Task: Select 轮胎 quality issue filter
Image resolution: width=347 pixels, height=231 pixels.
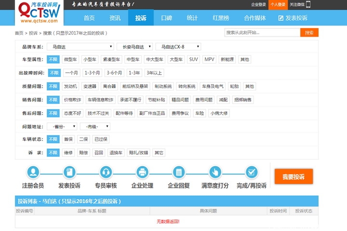Action: pos(234,87)
